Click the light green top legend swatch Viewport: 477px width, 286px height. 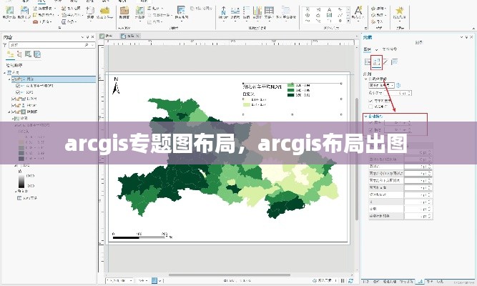pyautogui.click(x=290, y=85)
